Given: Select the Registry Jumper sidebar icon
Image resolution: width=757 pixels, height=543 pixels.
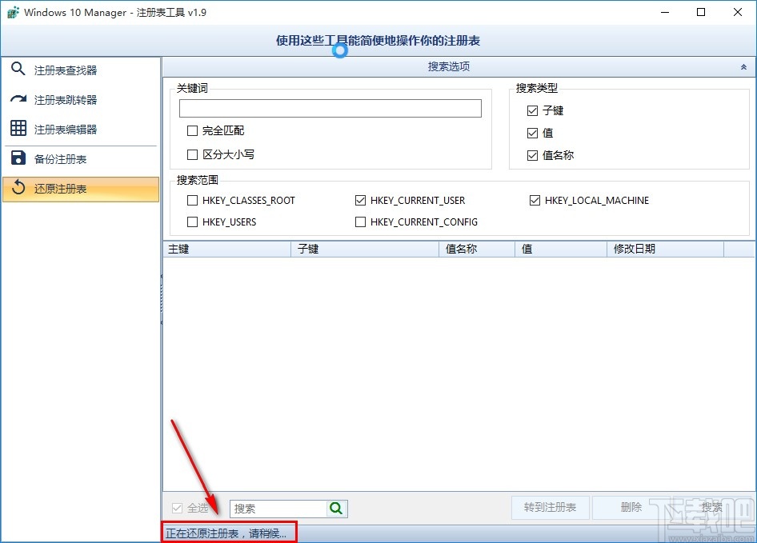Looking at the screenshot, I should tap(19, 99).
